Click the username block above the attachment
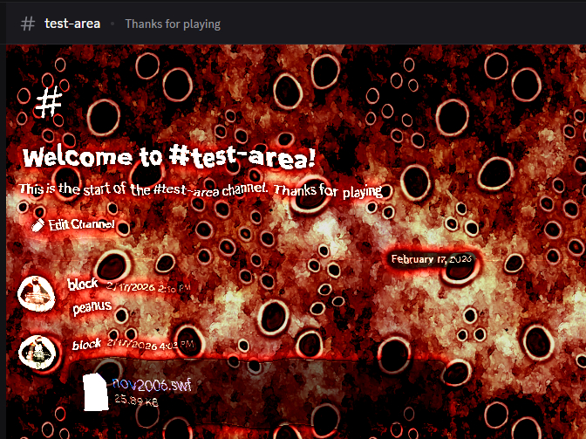 pos(86,344)
